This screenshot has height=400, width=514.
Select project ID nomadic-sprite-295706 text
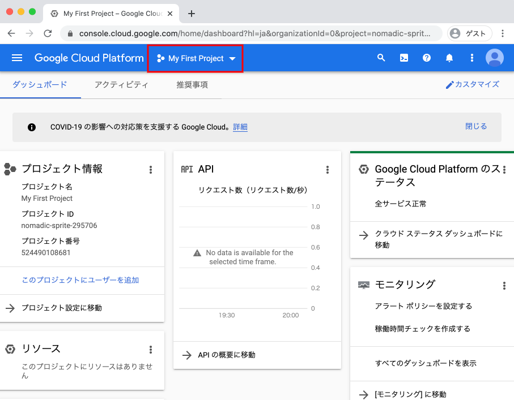60,226
